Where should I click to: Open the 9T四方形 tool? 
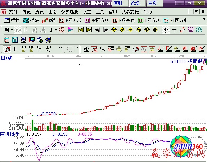pos(176,20)
